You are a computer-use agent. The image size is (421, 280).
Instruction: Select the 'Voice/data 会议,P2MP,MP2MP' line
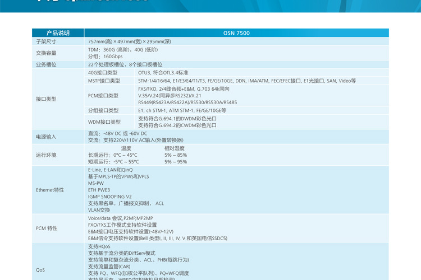tap(120, 218)
